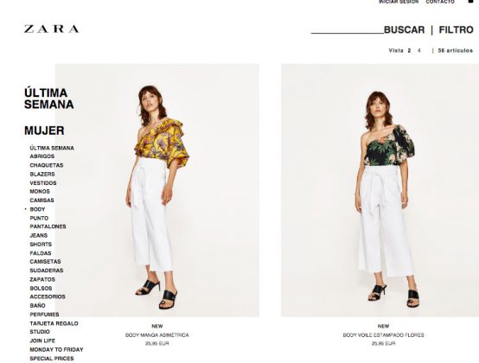Open the FILTRO filter panel
The image size is (479, 363).
click(x=457, y=30)
